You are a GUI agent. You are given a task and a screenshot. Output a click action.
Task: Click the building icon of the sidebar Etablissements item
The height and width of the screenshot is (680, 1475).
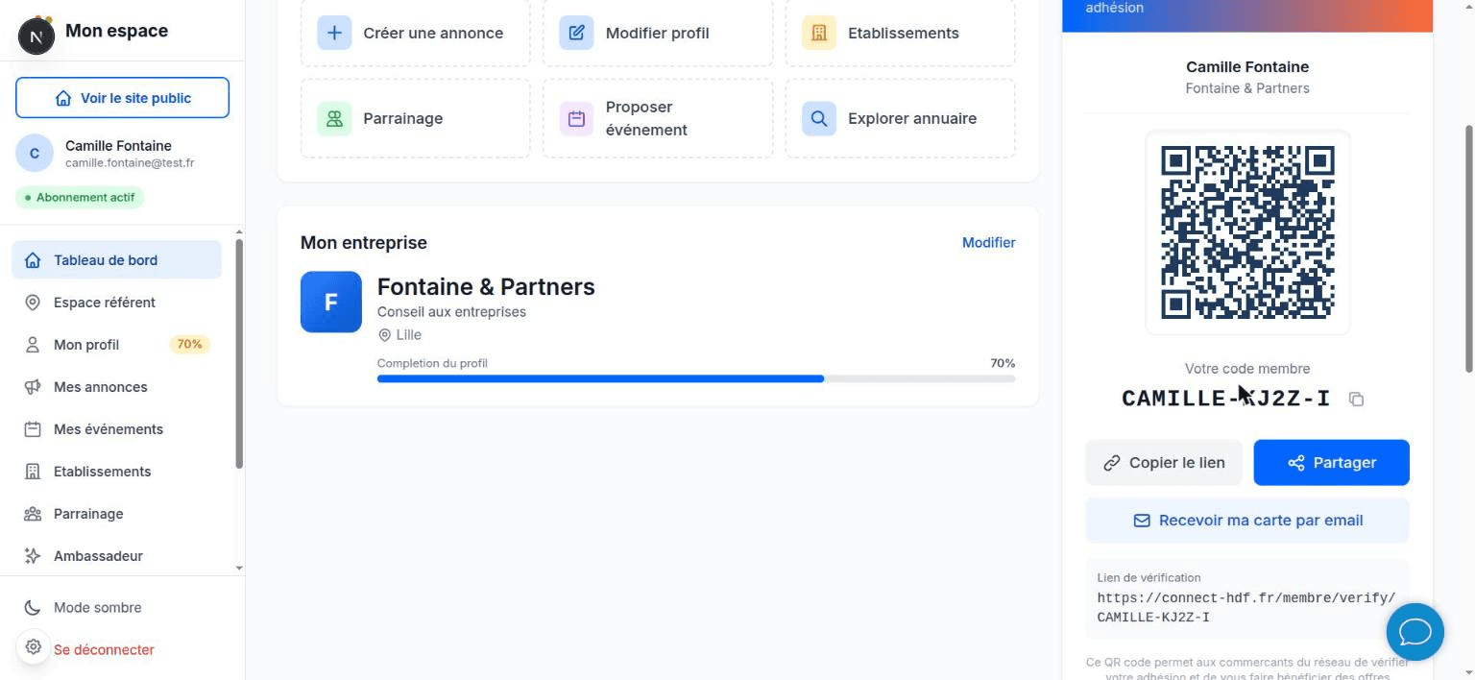point(33,472)
